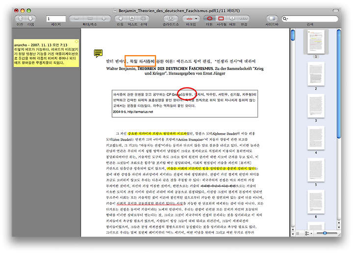Click the document scroll up arrow
Screen dimensions: 353x253
point(293,230)
